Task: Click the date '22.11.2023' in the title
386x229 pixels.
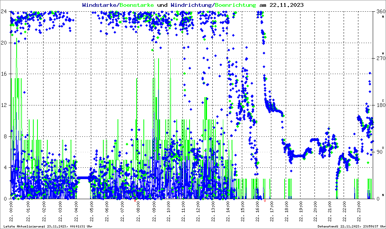Action: click(286, 5)
